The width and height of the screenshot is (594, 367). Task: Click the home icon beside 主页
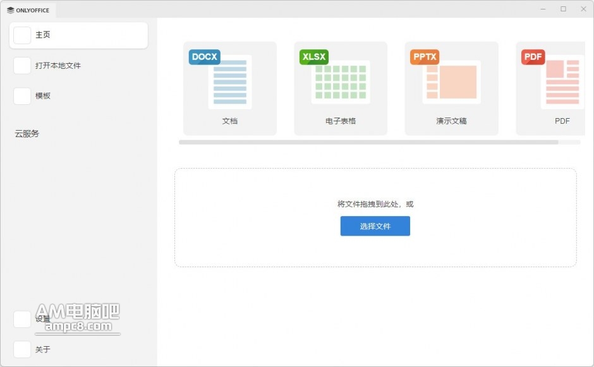[22, 35]
